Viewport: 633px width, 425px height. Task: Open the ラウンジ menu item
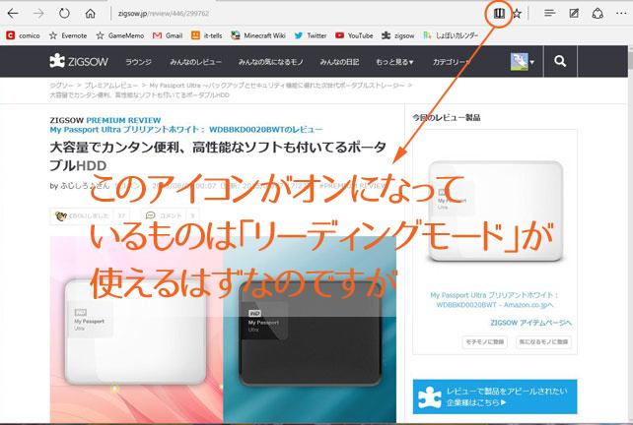coord(138,62)
